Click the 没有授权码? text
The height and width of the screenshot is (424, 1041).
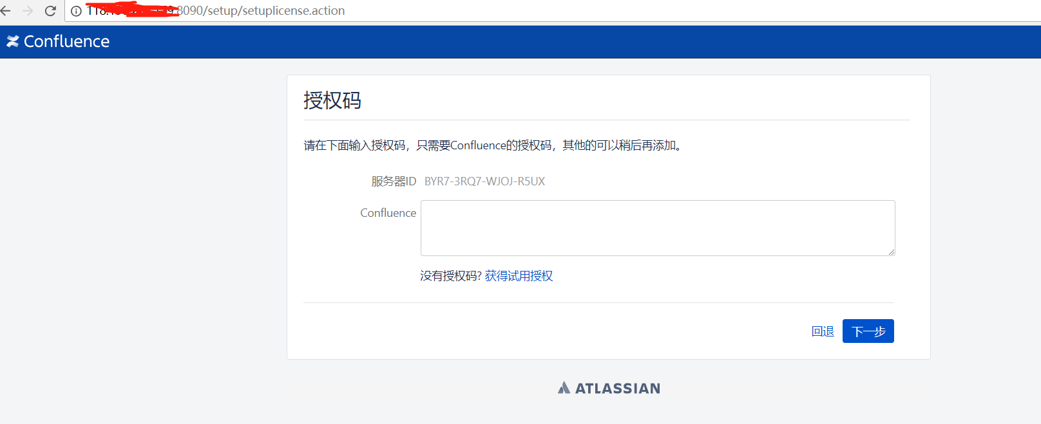coord(451,276)
